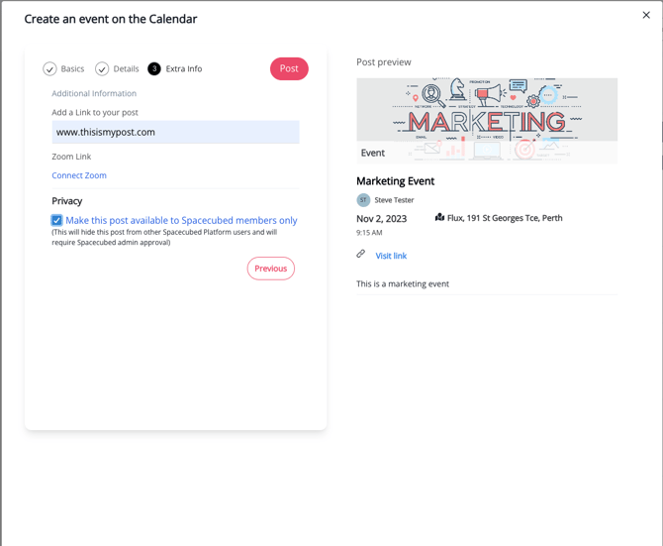Open the Connect Zoom link
663x546 pixels.
79,175
